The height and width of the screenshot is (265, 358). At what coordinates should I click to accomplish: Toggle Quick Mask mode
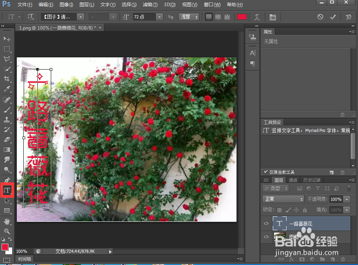pyautogui.click(x=7, y=260)
